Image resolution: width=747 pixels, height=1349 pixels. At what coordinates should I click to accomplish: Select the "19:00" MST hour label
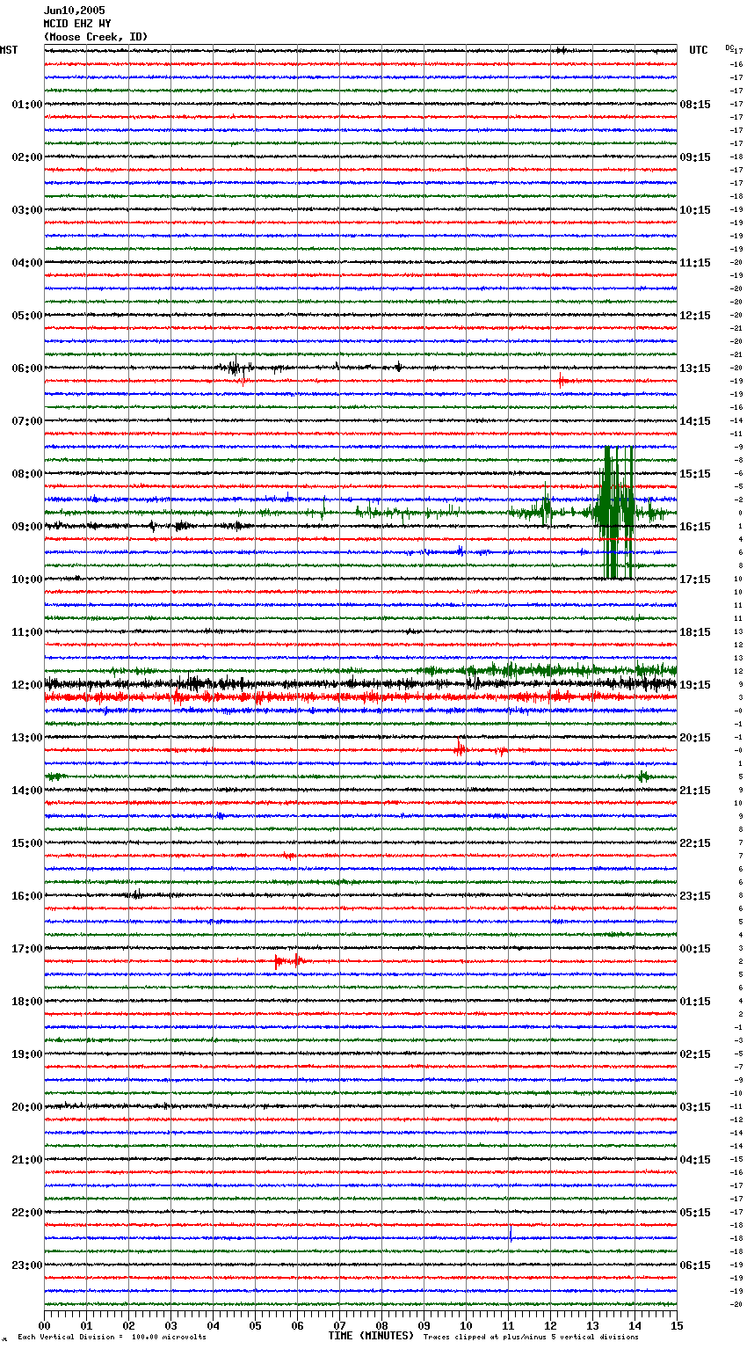pyautogui.click(x=26, y=1054)
